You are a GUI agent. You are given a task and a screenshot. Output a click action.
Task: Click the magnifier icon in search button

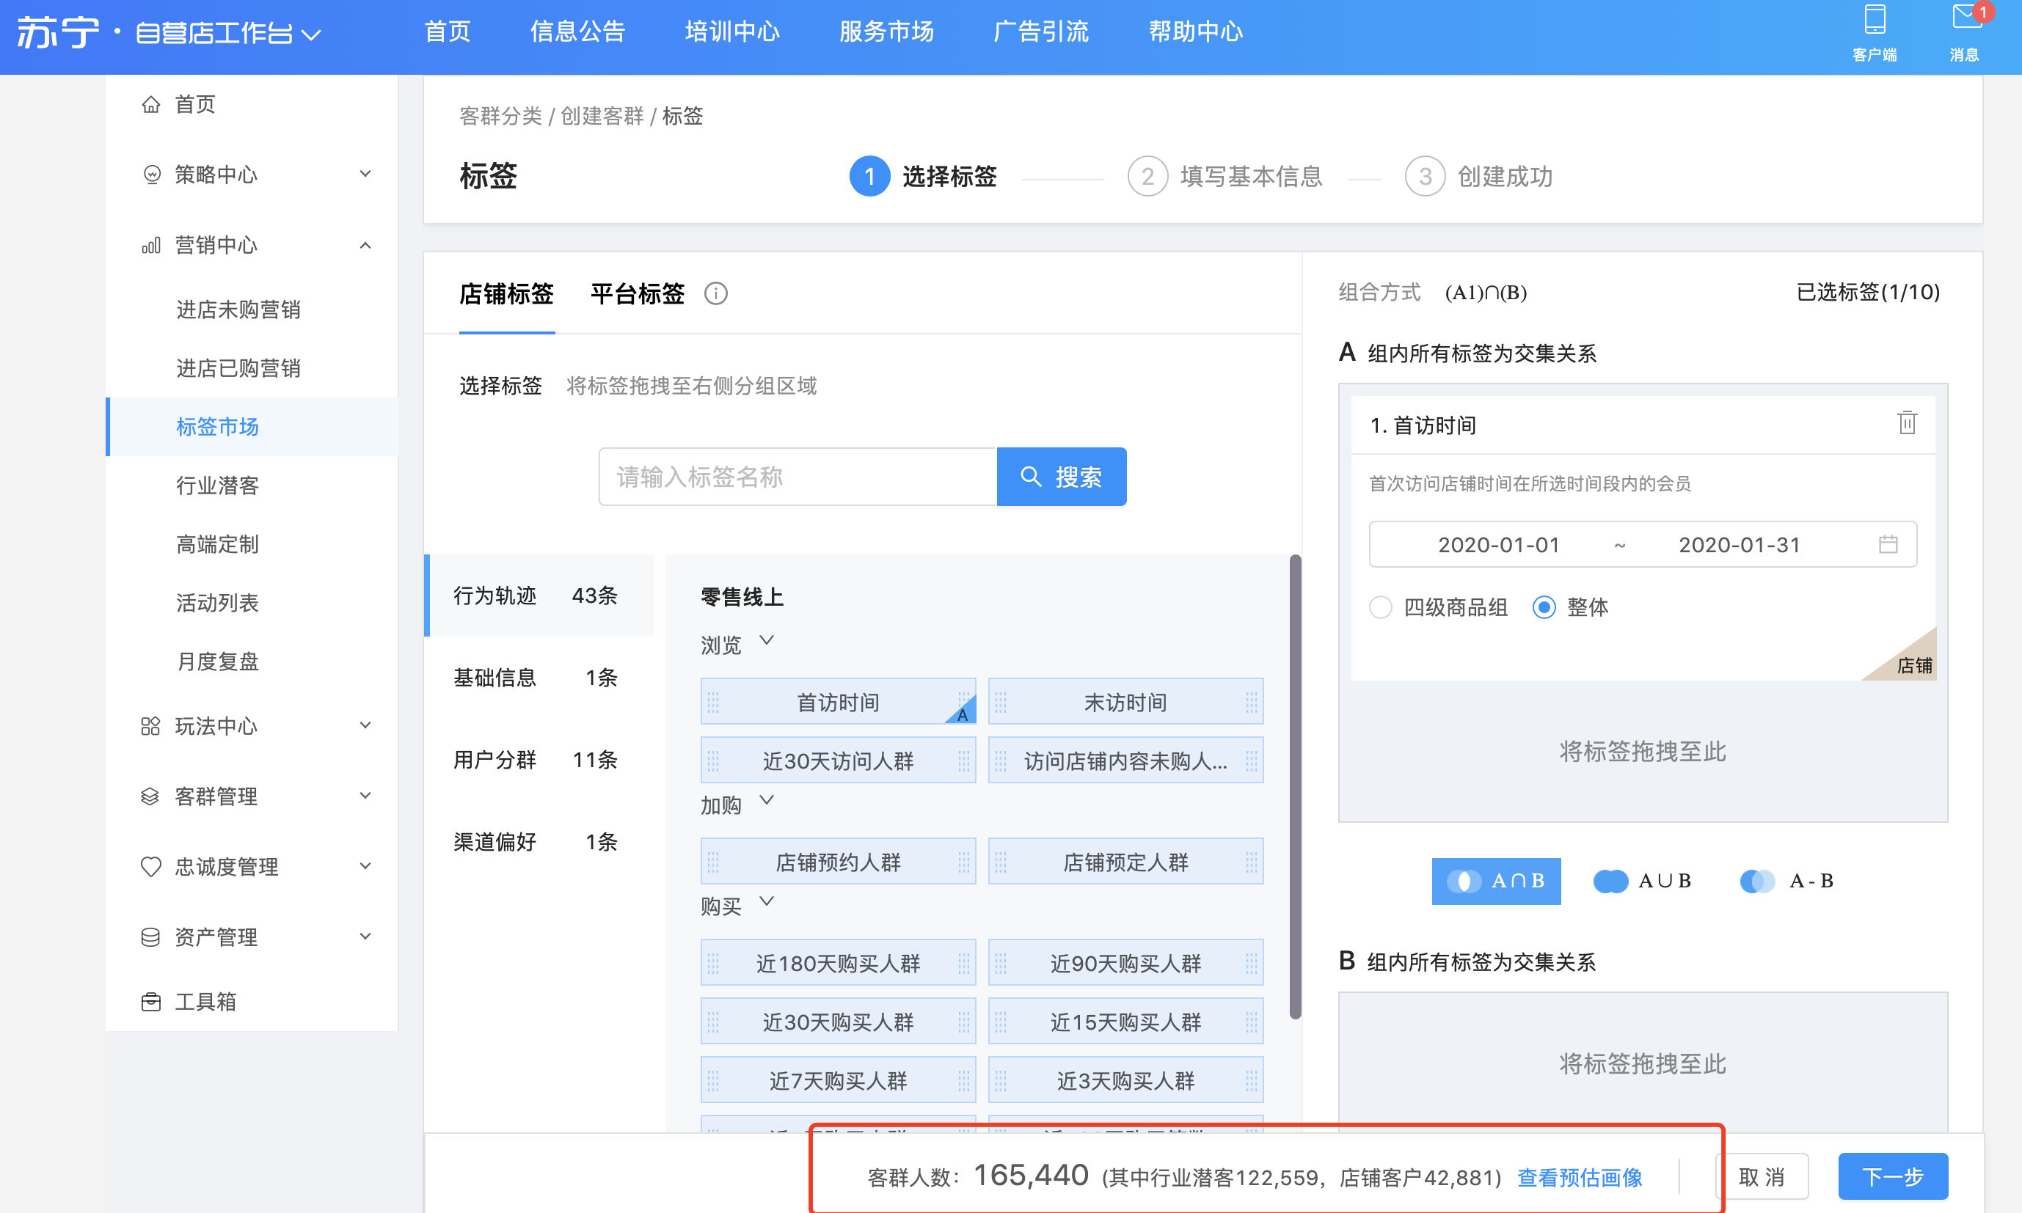pyautogui.click(x=1031, y=477)
